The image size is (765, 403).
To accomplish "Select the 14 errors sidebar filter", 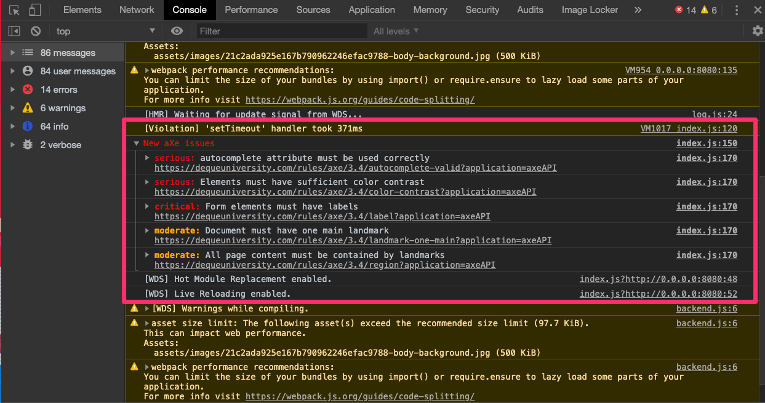I will click(62, 90).
